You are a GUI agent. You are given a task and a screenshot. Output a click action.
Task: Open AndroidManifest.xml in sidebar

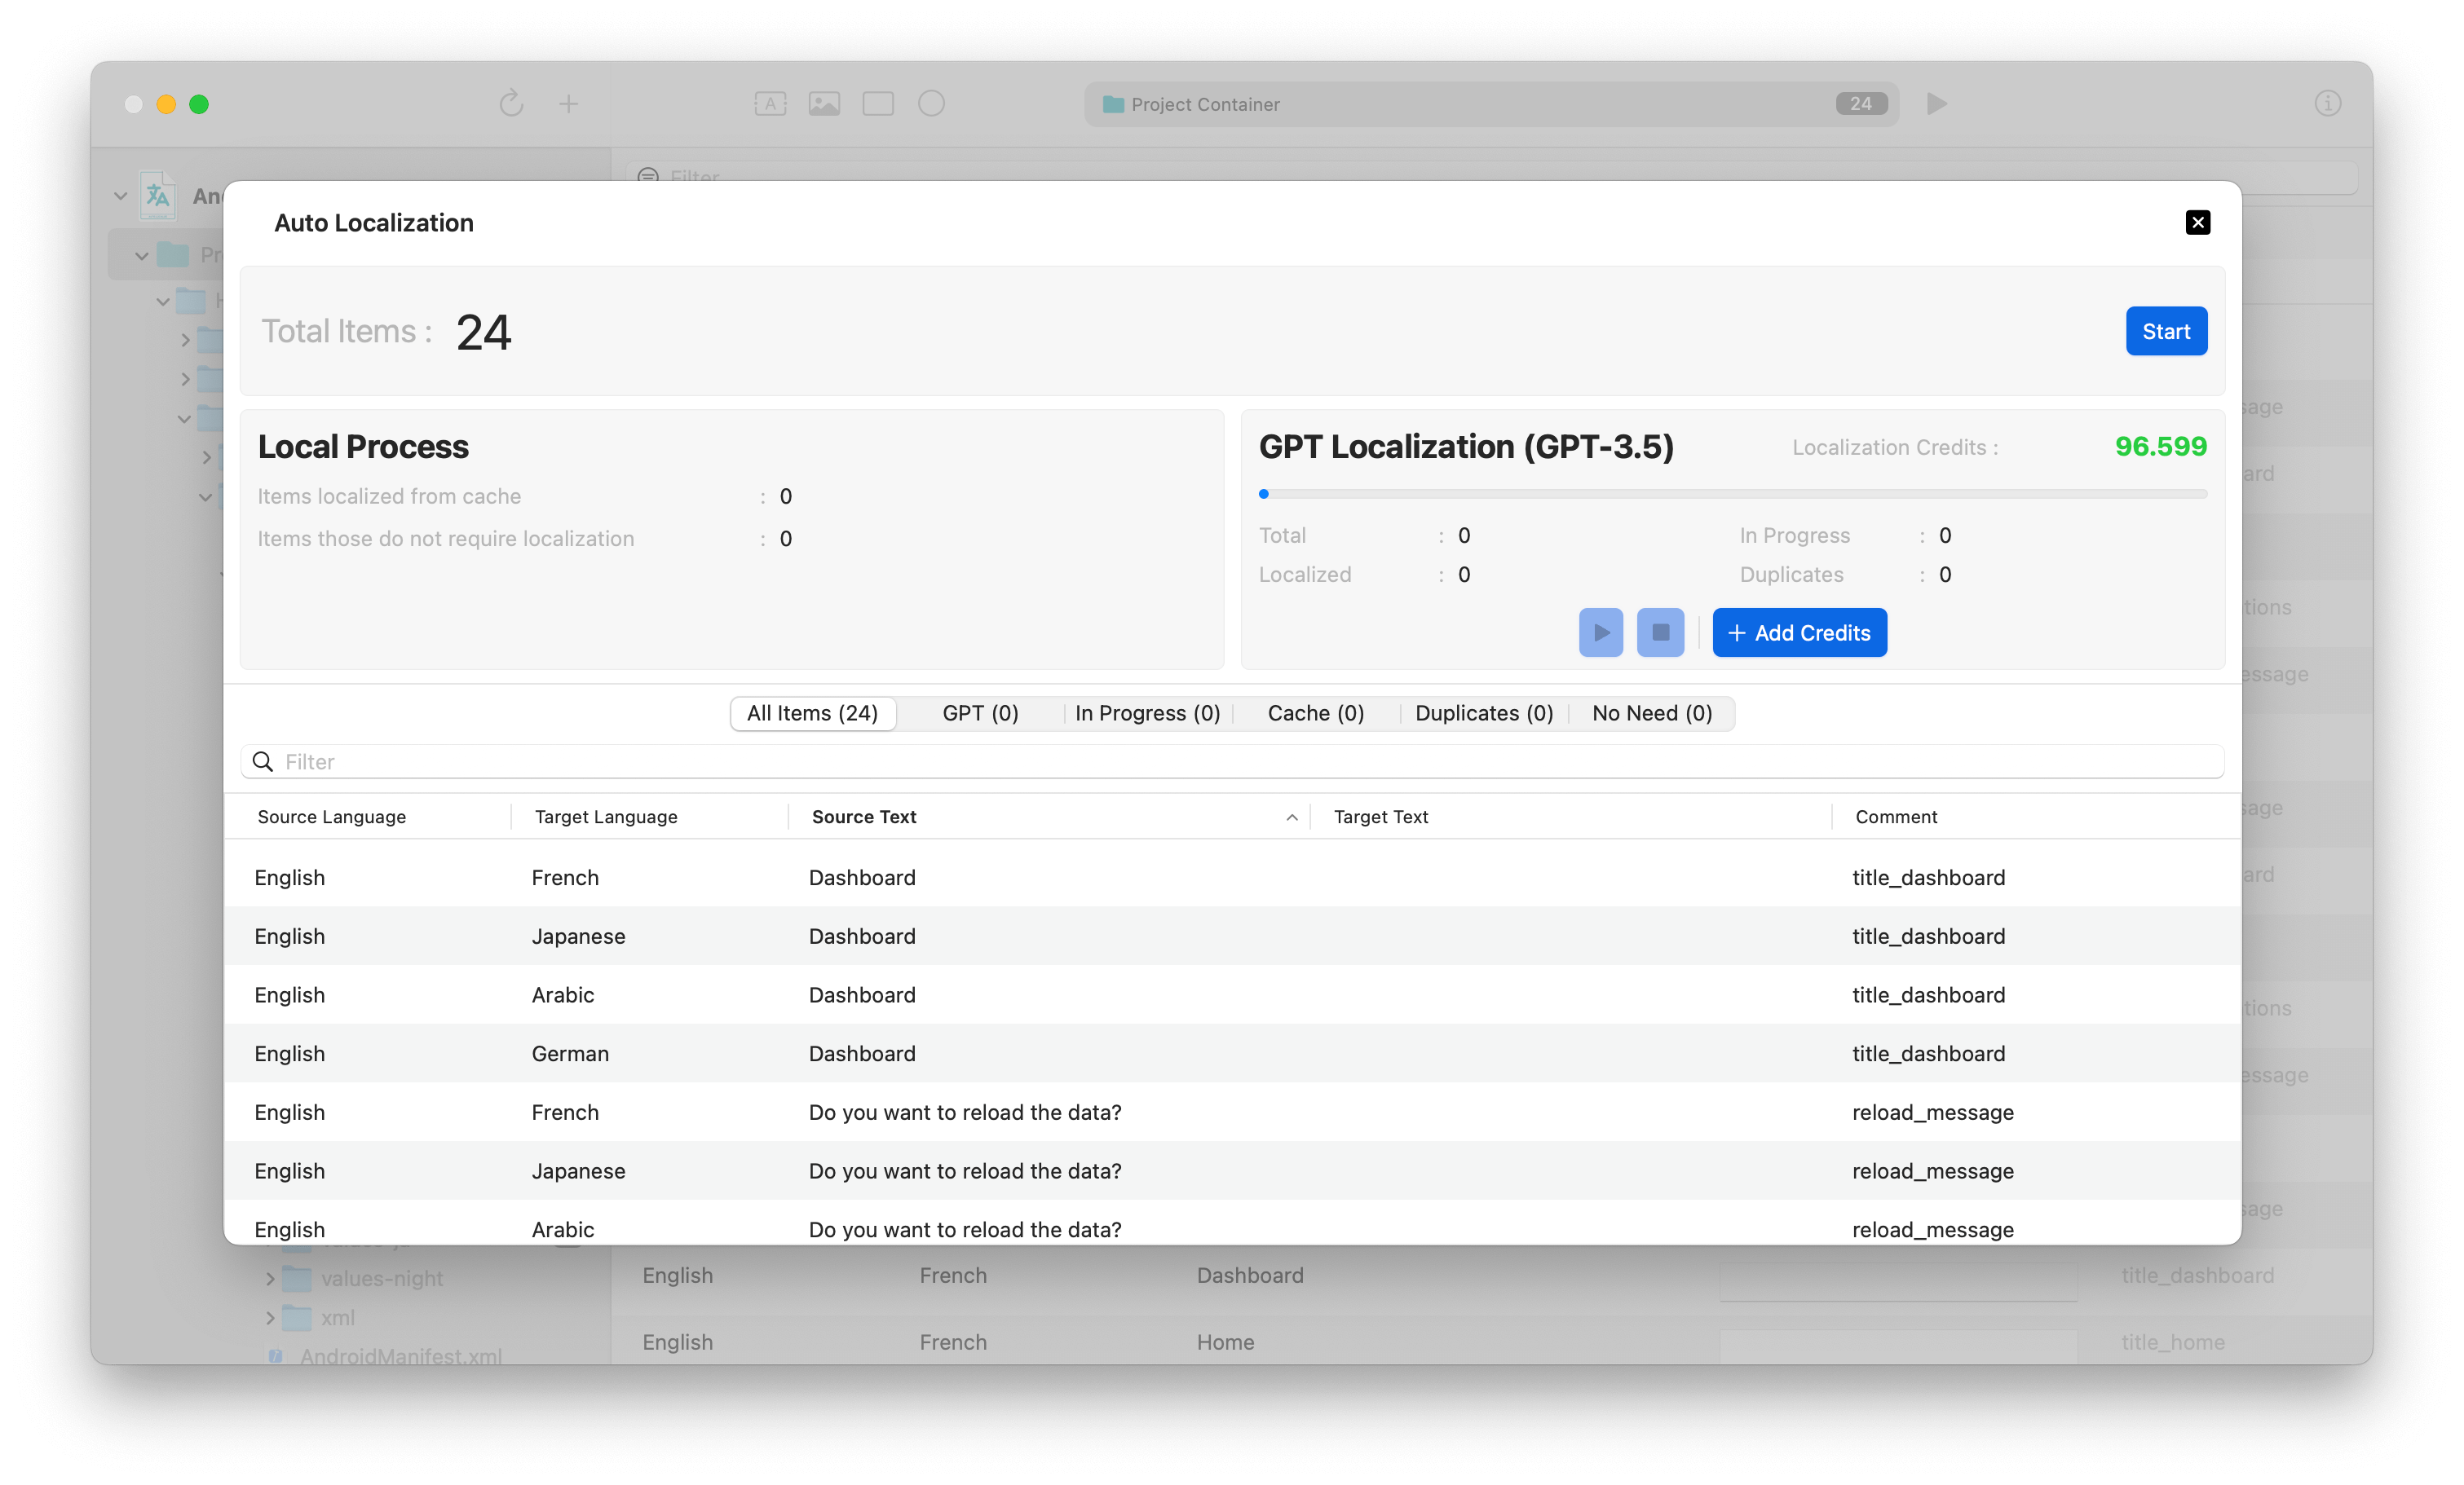point(400,1355)
